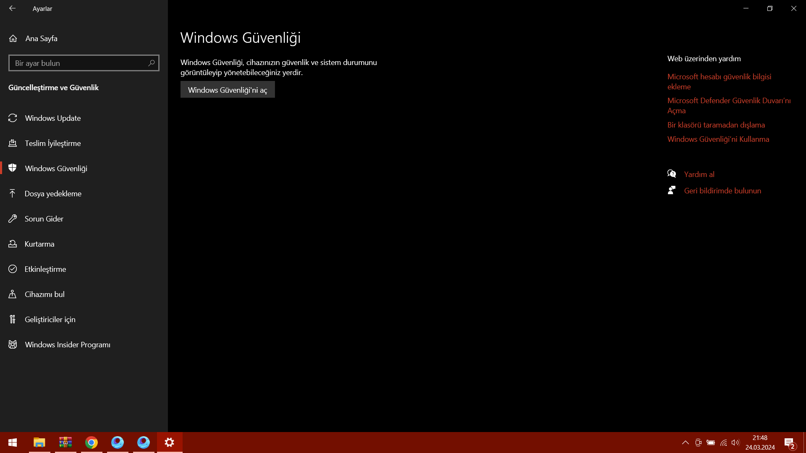Viewport: 806px width, 453px height.
Task: Maximize or restore the Ayarlar window
Action: pos(770,8)
